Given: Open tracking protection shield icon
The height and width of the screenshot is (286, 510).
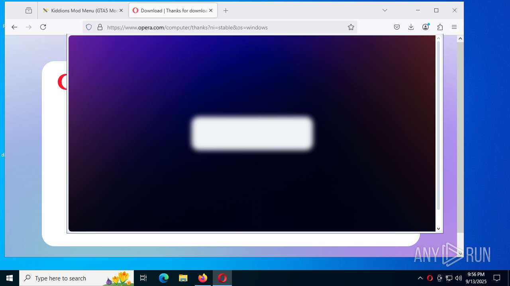Looking at the screenshot, I should (89, 27).
